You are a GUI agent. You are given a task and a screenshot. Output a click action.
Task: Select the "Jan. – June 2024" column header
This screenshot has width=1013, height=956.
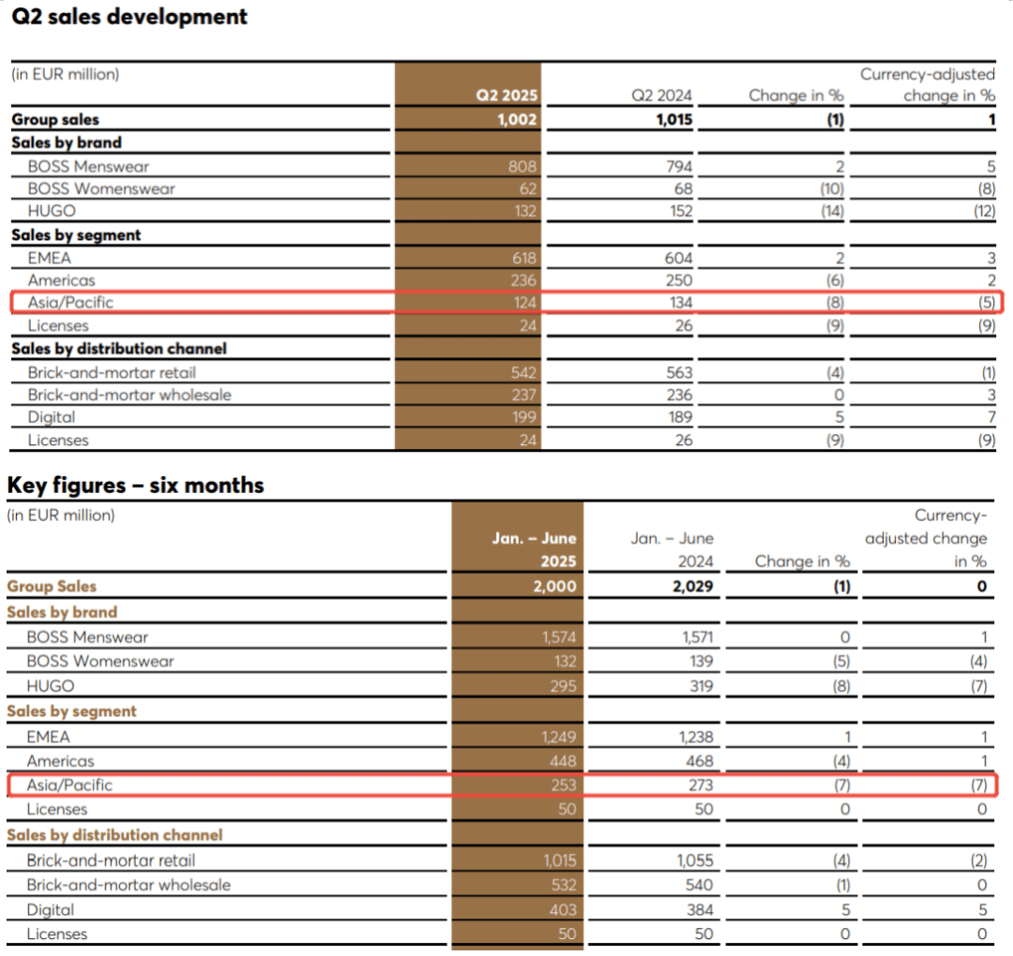click(672, 549)
